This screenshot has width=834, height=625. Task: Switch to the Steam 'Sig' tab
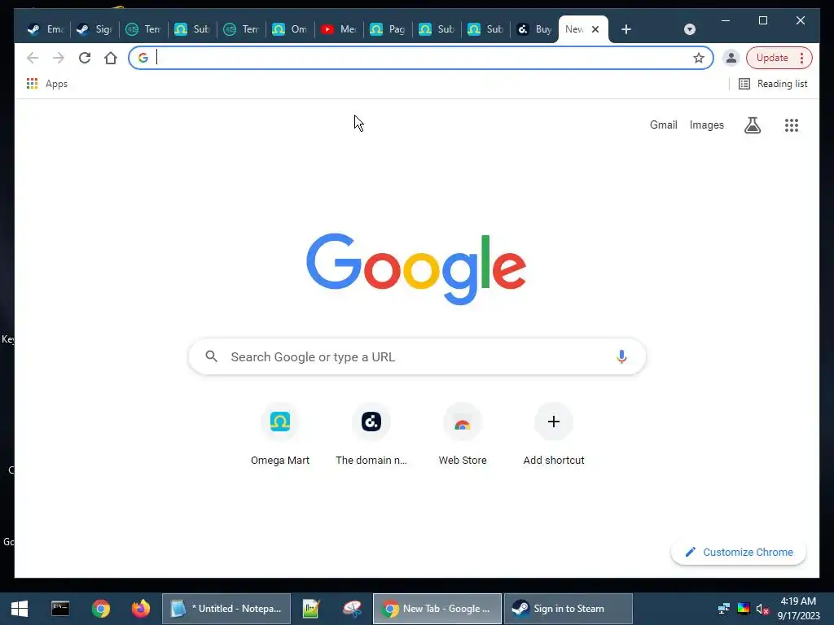(x=94, y=29)
